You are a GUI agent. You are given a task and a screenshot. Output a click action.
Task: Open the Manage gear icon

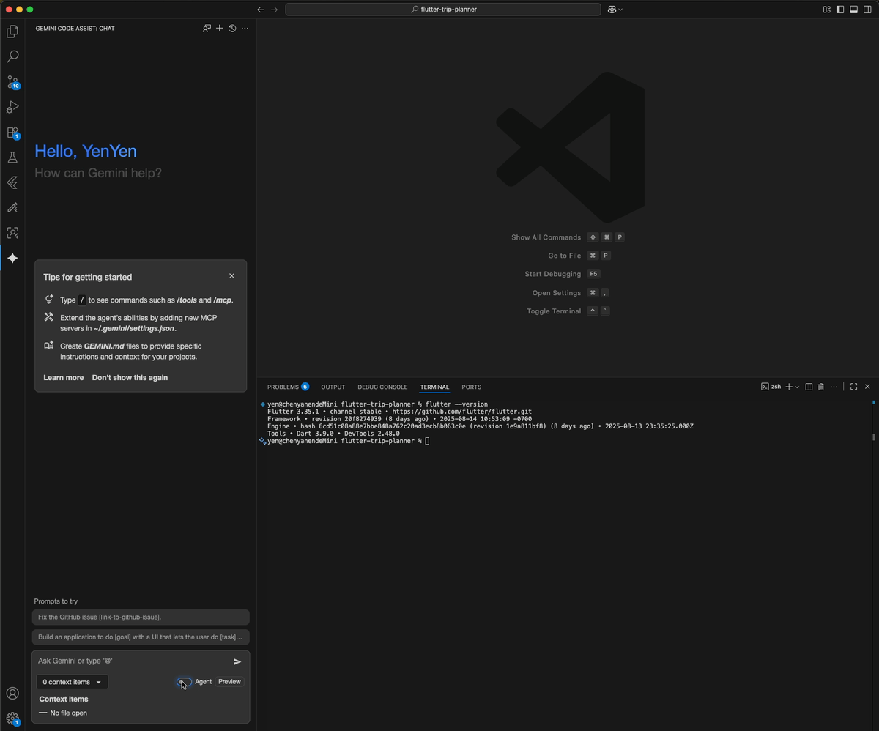[12, 719]
